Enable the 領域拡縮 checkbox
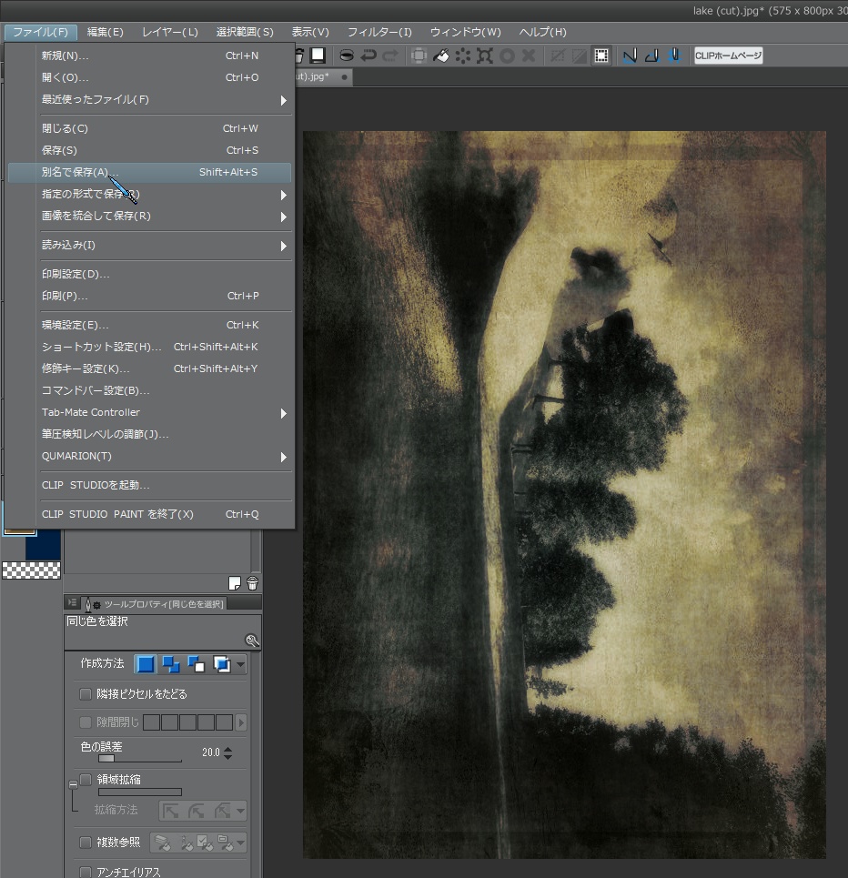 tap(86, 780)
